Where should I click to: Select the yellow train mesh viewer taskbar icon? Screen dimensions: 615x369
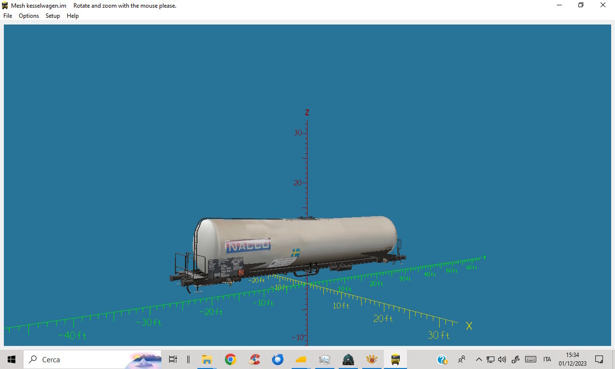[395, 359]
